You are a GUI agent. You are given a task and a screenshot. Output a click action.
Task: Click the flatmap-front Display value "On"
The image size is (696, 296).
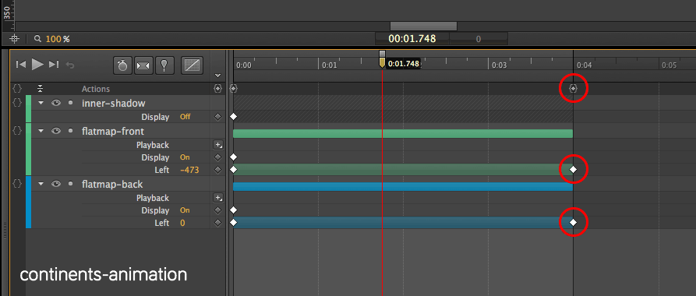pos(185,157)
